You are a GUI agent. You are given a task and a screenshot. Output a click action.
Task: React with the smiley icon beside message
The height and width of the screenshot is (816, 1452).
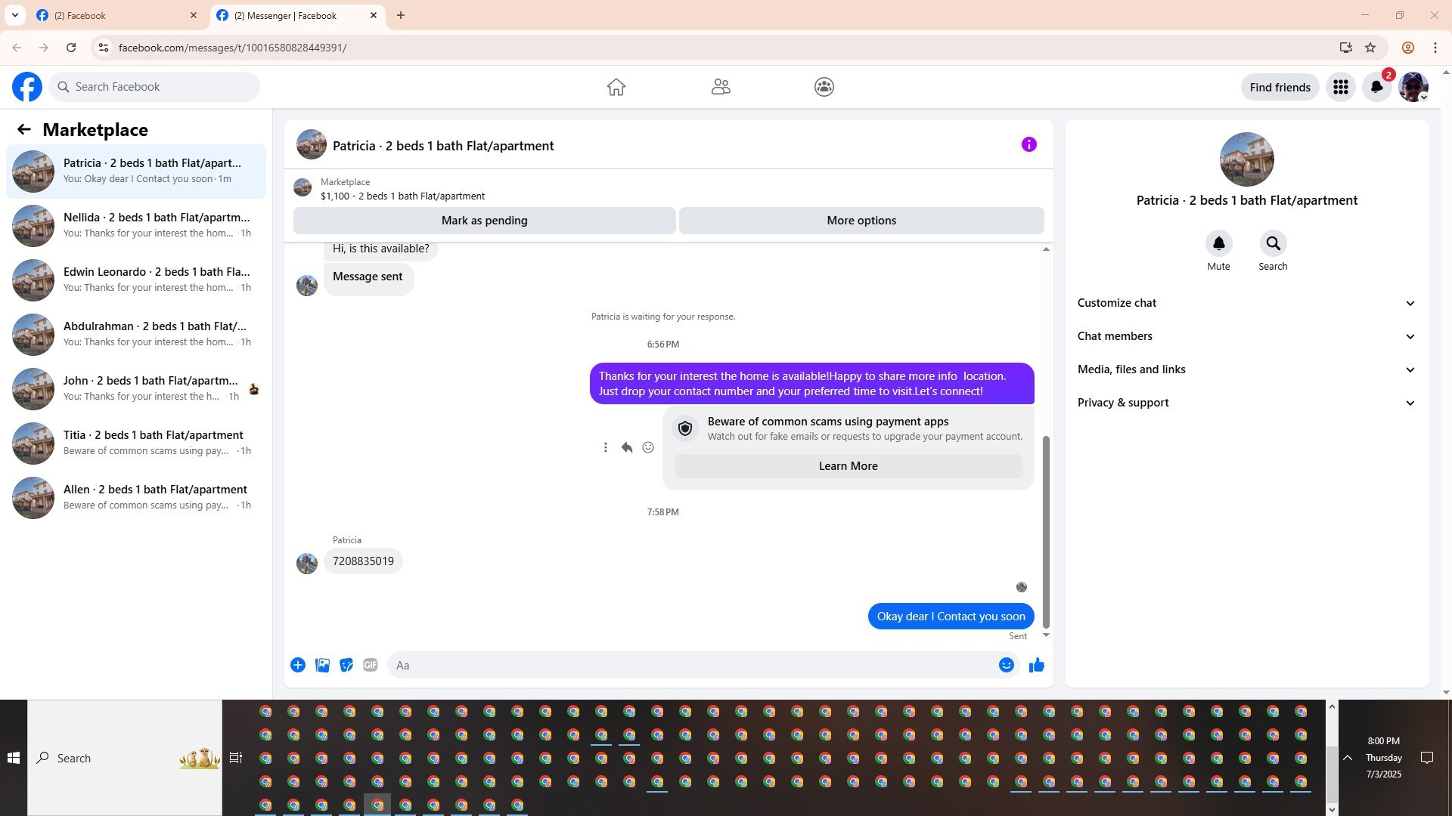[648, 447]
